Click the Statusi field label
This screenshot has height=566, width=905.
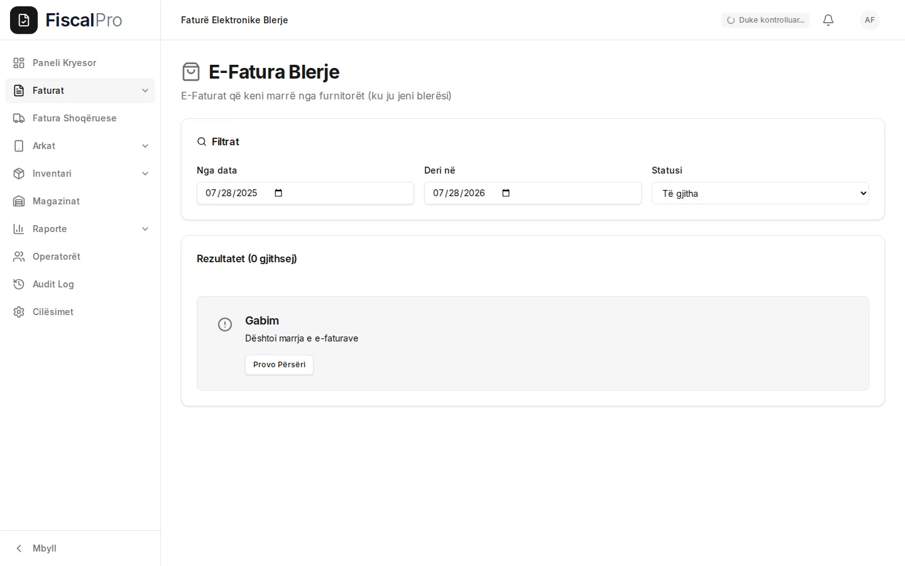667,170
